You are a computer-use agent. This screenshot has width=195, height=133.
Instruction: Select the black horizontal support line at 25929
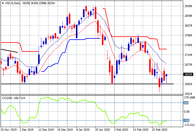pyautogui.click(x=87, y=84)
